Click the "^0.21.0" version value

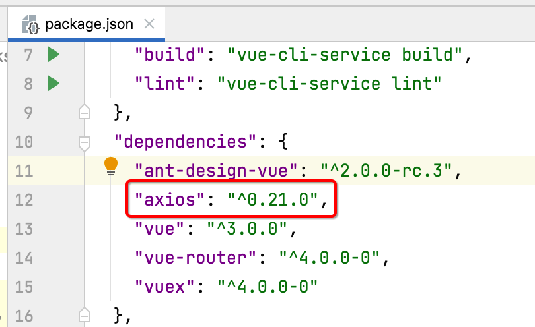[x=273, y=199]
